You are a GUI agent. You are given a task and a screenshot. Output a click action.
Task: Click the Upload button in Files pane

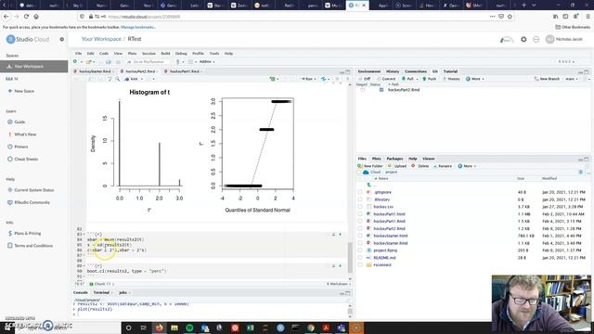pyautogui.click(x=397, y=166)
